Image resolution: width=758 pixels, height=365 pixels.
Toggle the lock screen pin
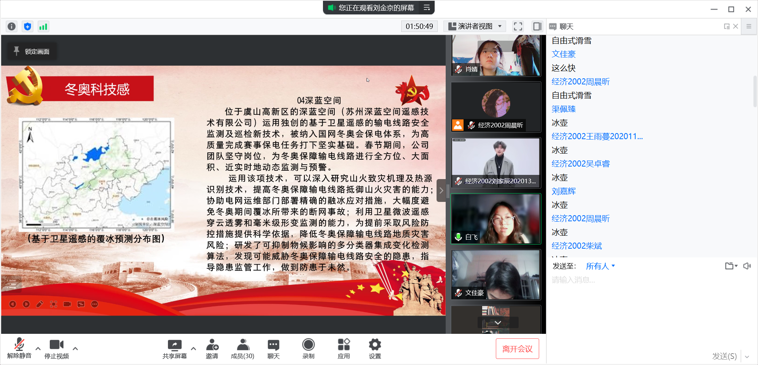(x=32, y=51)
